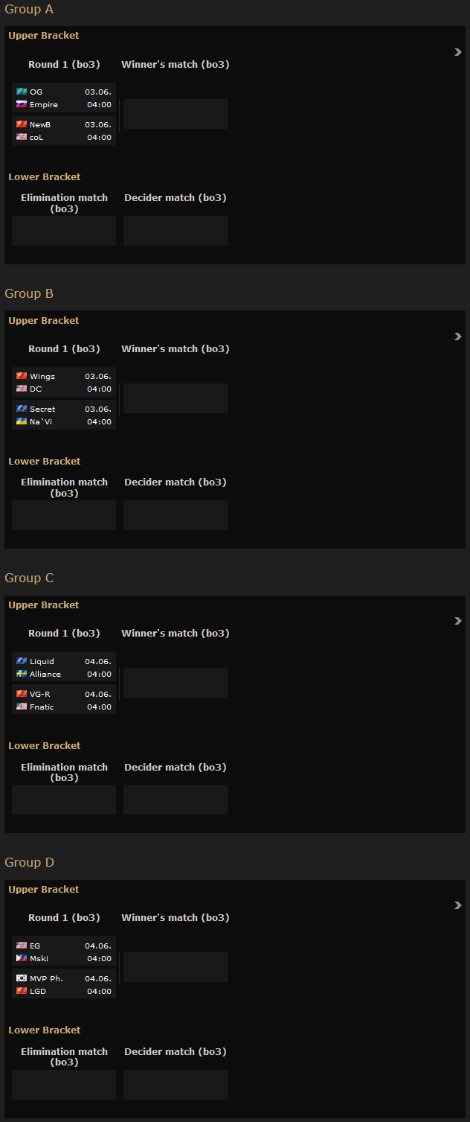Expand Group B with the right arrow
470x1122 pixels.
coord(458,337)
